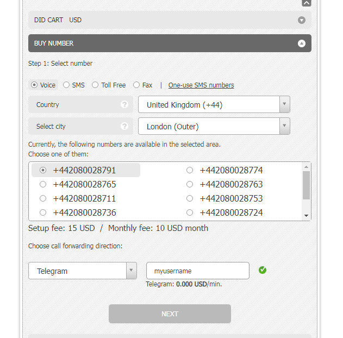Click the Telegram username input field
343x338 pixels.
pos(197,271)
